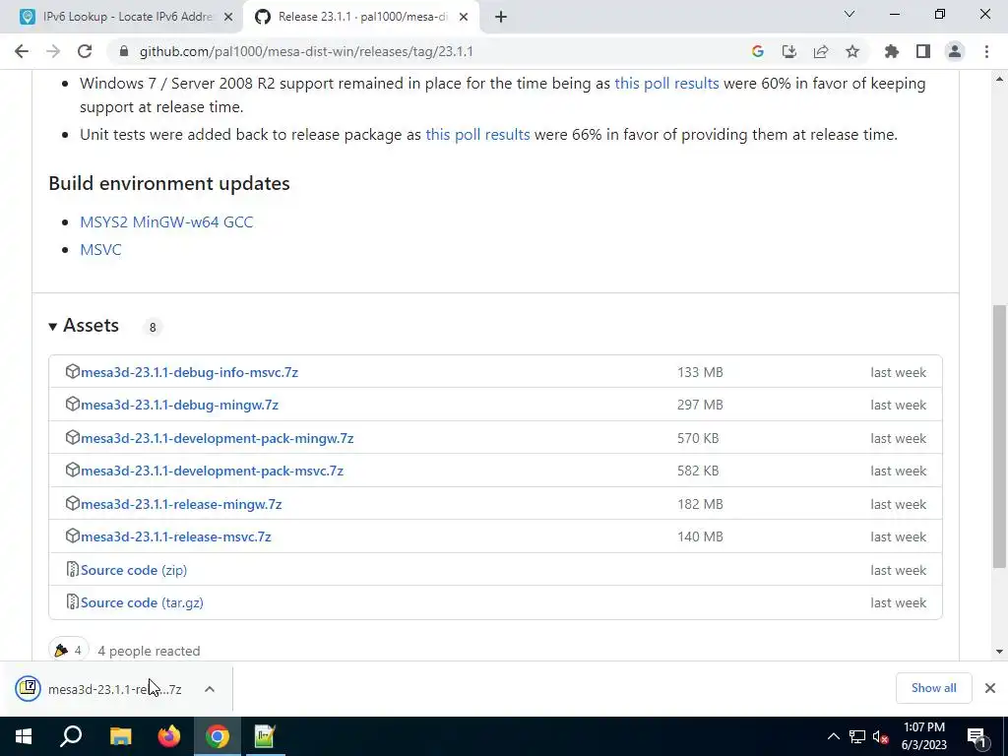The width and height of the screenshot is (1008, 756).
Task: Open Chrome extensions puzzle icon
Action: [891, 51]
